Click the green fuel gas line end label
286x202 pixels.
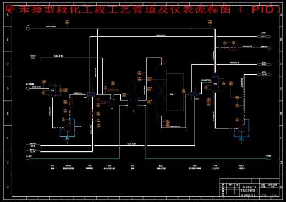tap(269, 156)
